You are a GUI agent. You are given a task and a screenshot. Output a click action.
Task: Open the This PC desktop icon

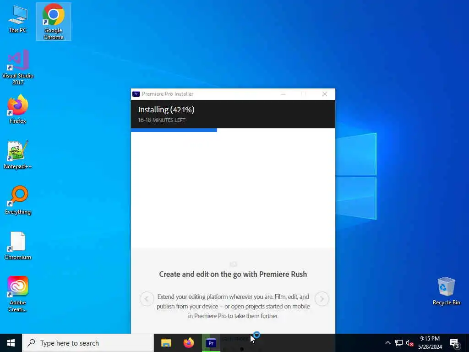[18, 19]
